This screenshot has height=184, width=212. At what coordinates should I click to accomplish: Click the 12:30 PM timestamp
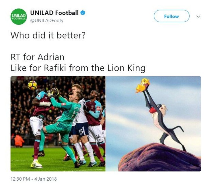coord(20,179)
